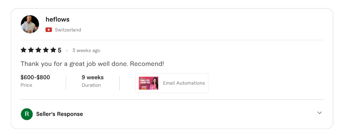Image resolution: width=337 pixels, height=131 pixels.
Task: Click the Email Automations gig thumbnail image
Action: click(148, 83)
